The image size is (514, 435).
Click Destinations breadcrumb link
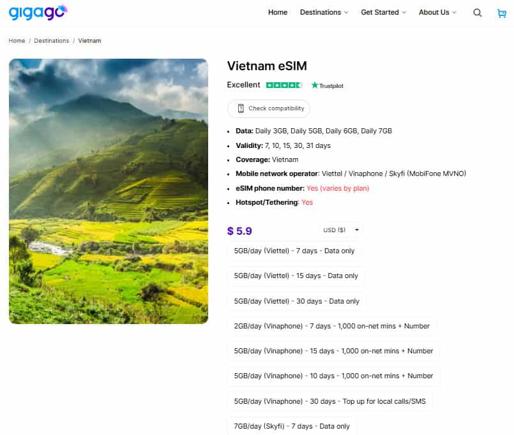[51, 41]
